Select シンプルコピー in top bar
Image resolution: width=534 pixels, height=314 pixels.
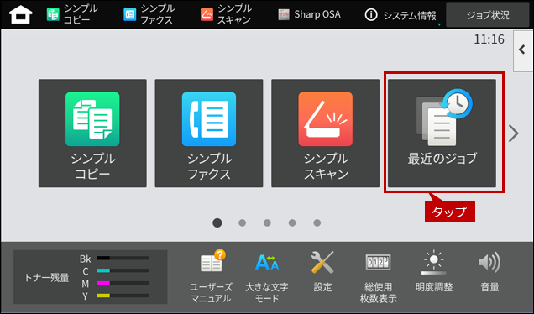72,14
